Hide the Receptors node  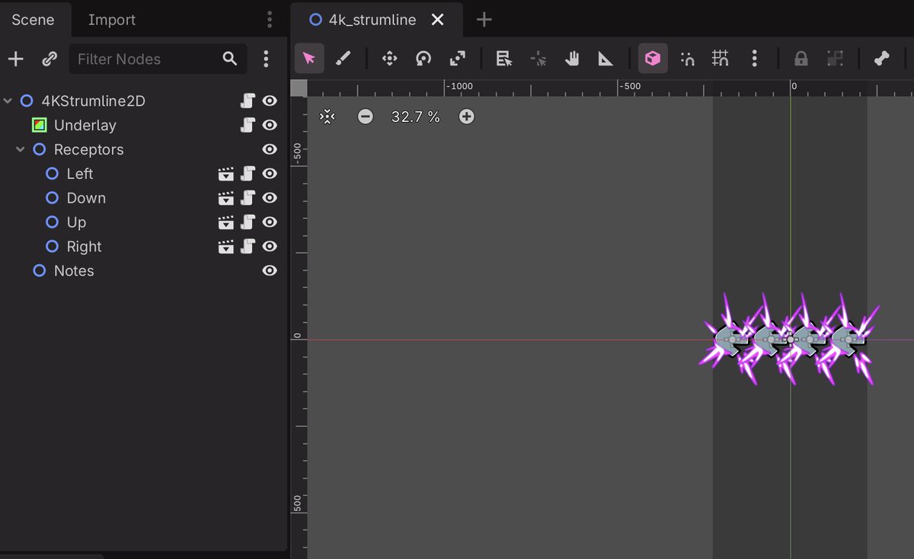[270, 149]
